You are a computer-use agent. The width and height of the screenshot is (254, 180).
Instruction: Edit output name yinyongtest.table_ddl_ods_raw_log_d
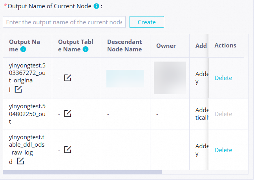[x=20, y=161]
